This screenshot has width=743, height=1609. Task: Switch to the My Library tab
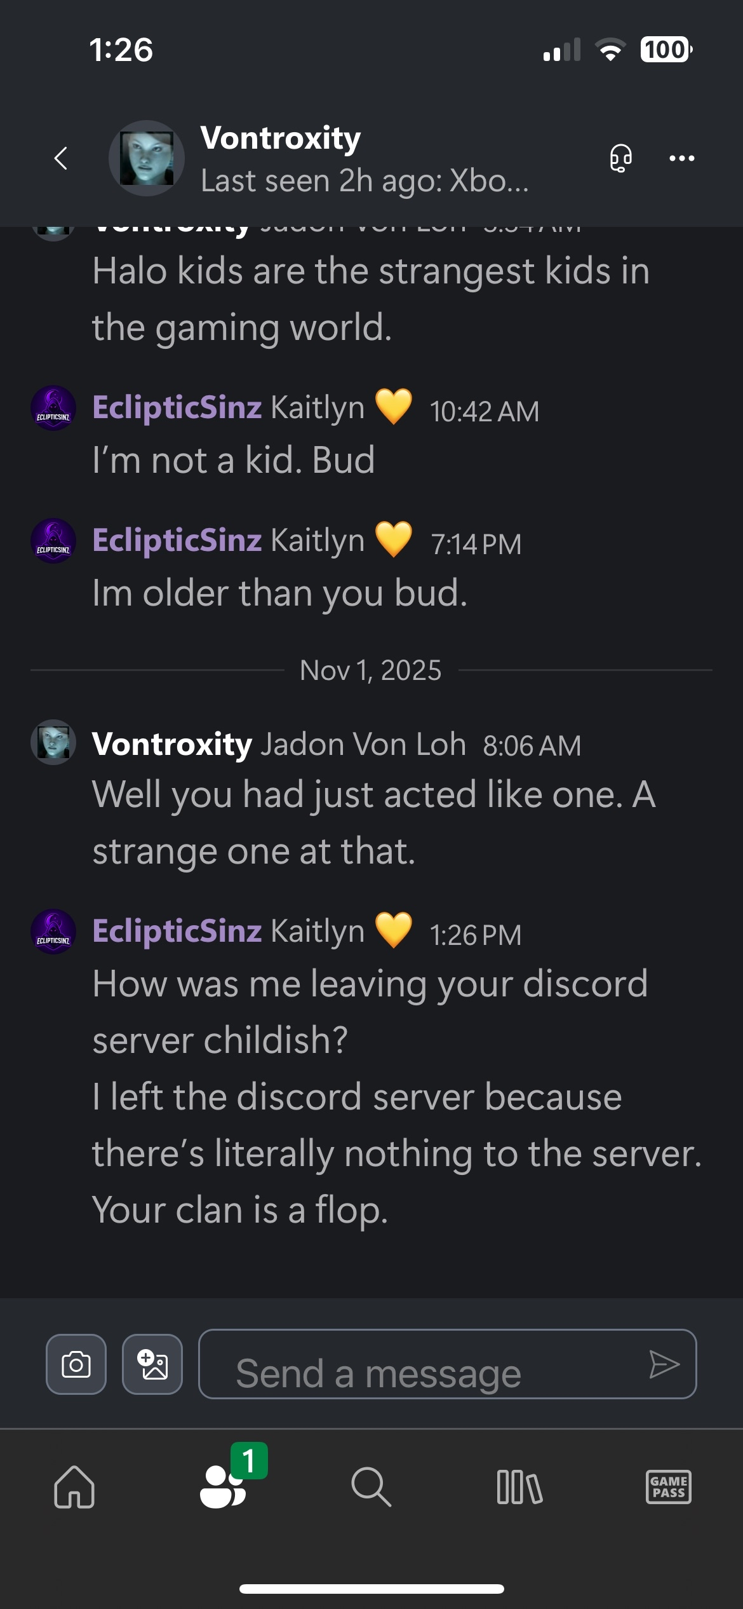coord(519,1487)
